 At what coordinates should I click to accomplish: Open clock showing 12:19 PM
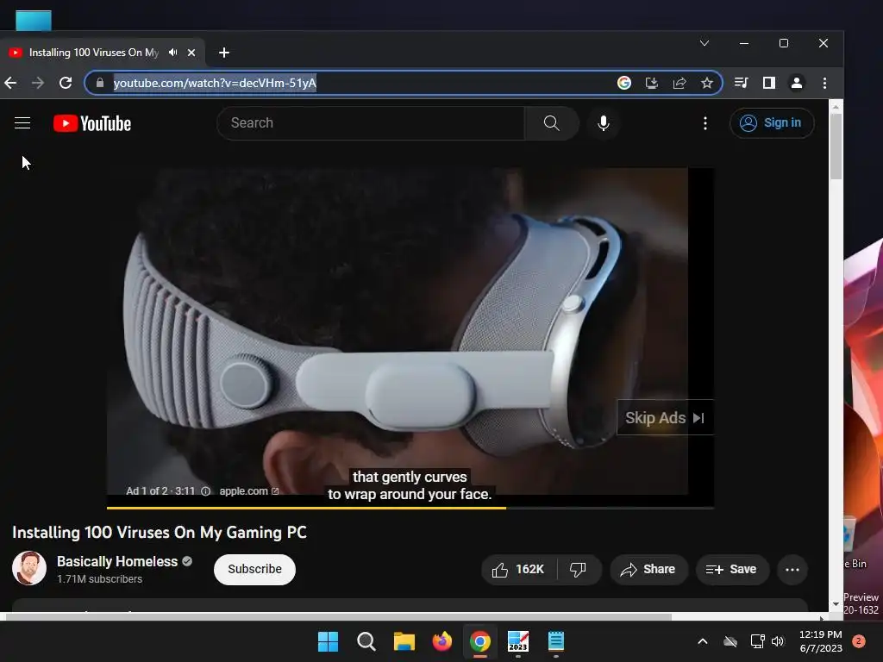(x=821, y=641)
